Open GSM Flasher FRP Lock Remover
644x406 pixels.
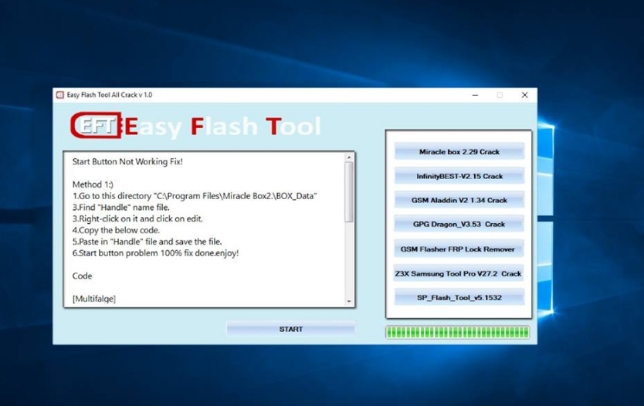pos(459,249)
